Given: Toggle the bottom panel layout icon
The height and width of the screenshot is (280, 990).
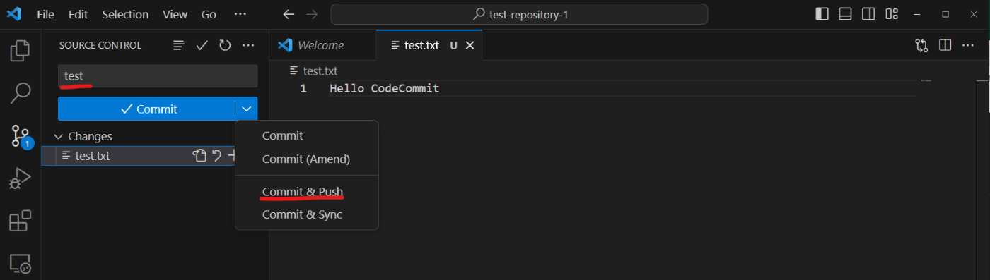Looking at the screenshot, I should (845, 13).
